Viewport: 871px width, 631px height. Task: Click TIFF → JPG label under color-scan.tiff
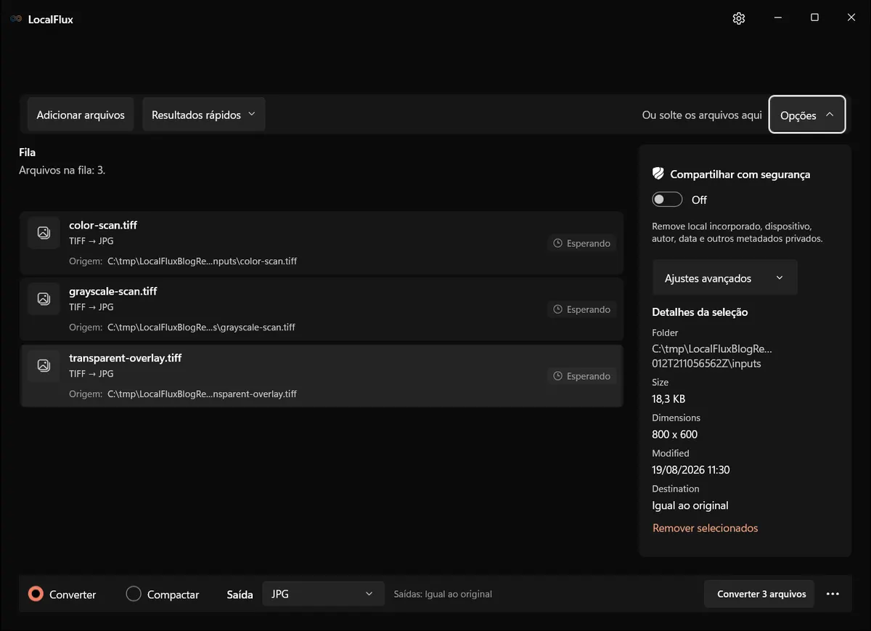91,240
